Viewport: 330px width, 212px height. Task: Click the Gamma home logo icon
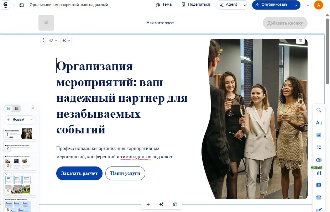coord(5,5)
